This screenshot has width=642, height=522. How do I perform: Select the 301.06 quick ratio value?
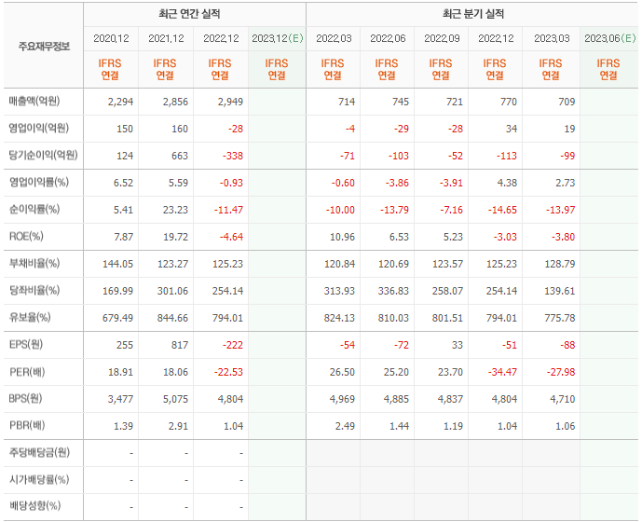[172, 291]
